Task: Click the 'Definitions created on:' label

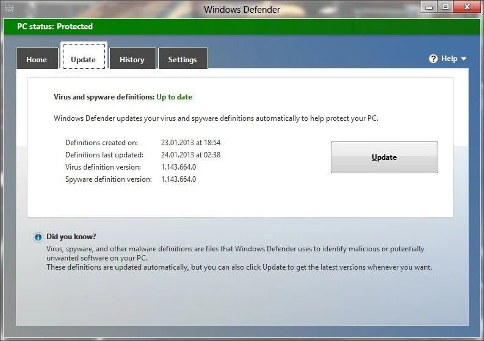Action: (101, 143)
